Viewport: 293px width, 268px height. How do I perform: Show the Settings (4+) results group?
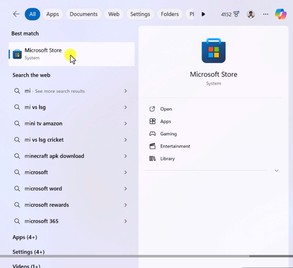tap(29, 252)
